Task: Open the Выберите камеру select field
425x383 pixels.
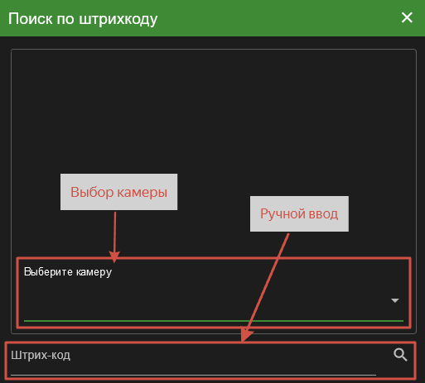Action: (214, 293)
